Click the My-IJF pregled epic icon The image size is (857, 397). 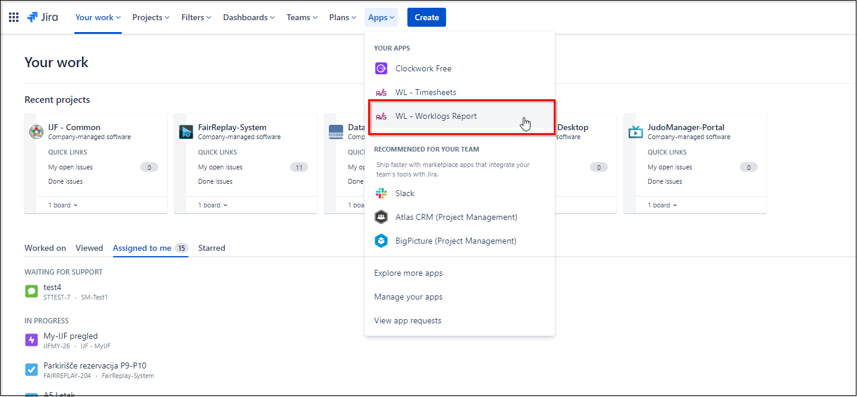(x=32, y=340)
